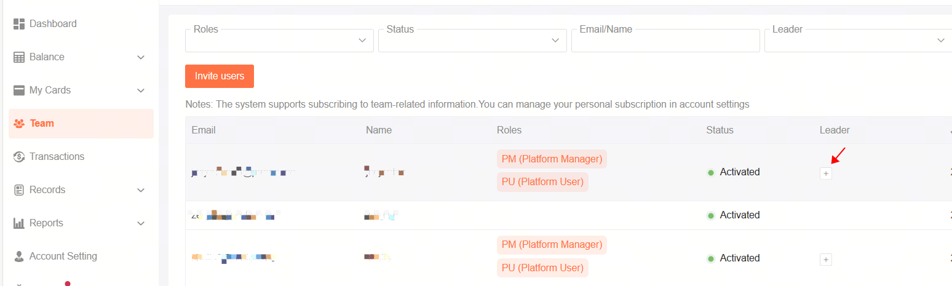The width and height of the screenshot is (952, 286).
Task: Add leader using first row plus icon
Action: pos(826,173)
